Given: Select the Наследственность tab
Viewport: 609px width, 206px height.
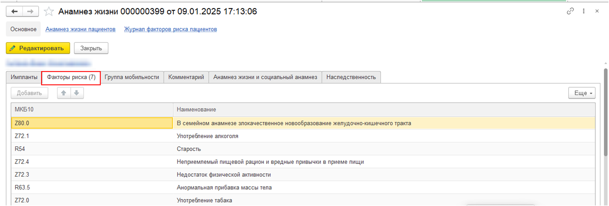Looking at the screenshot, I should pos(351,77).
